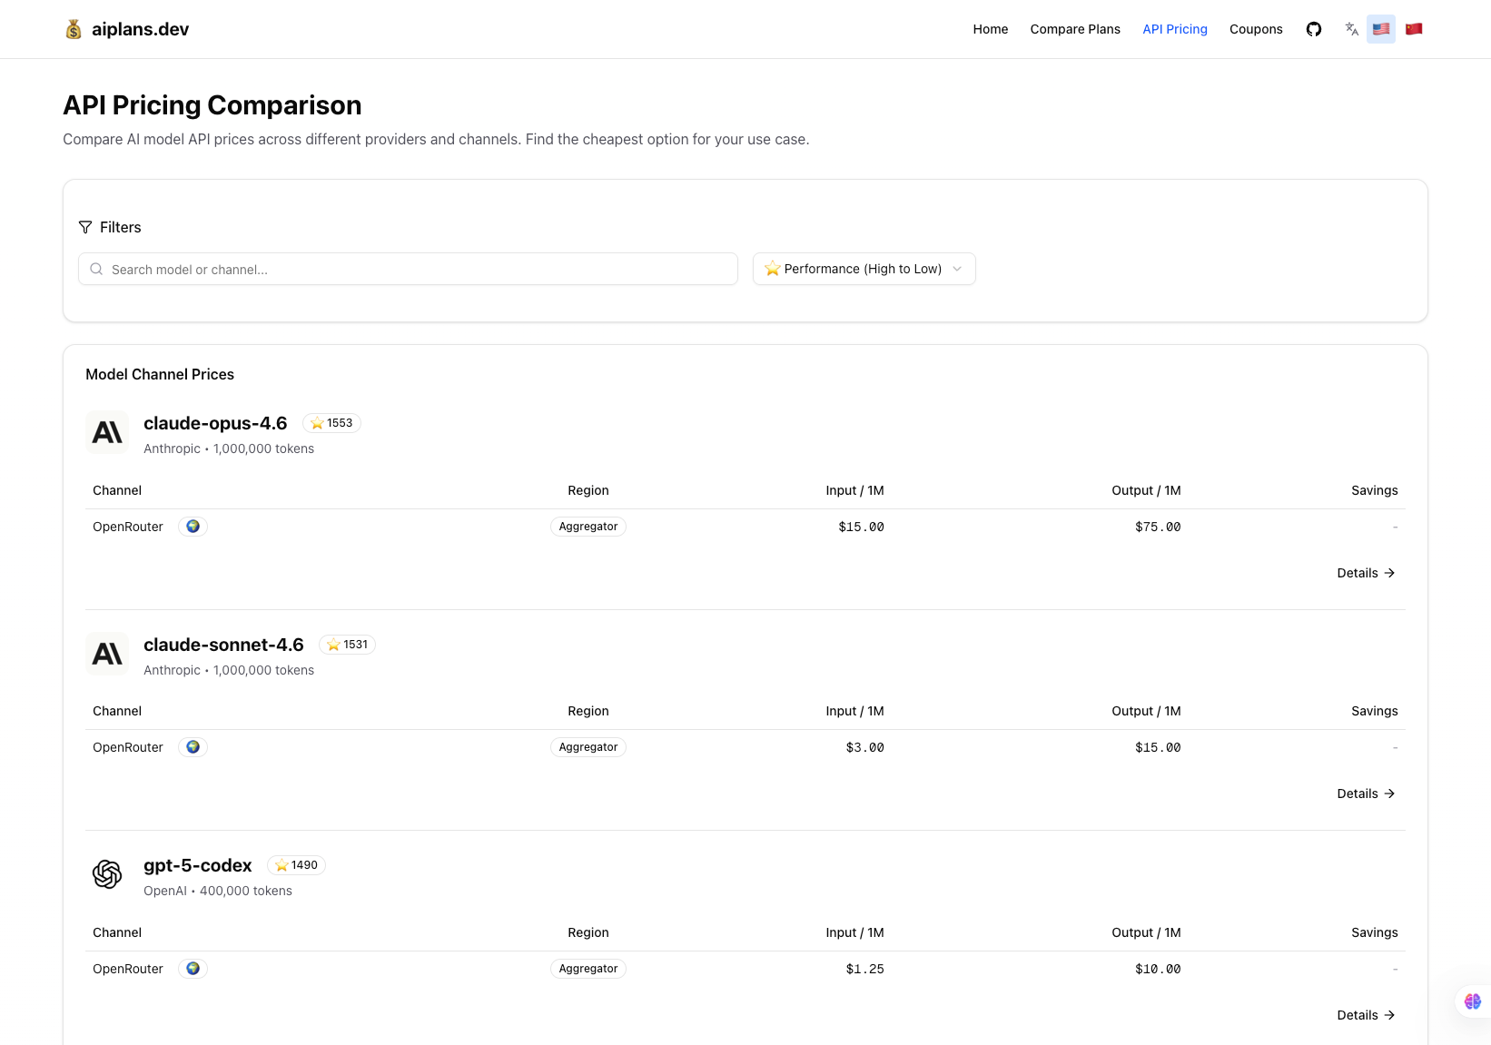The width and height of the screenshot is (1491, 1045).
Task: Switch to Compare Plans
Action: click(1075, 28)
